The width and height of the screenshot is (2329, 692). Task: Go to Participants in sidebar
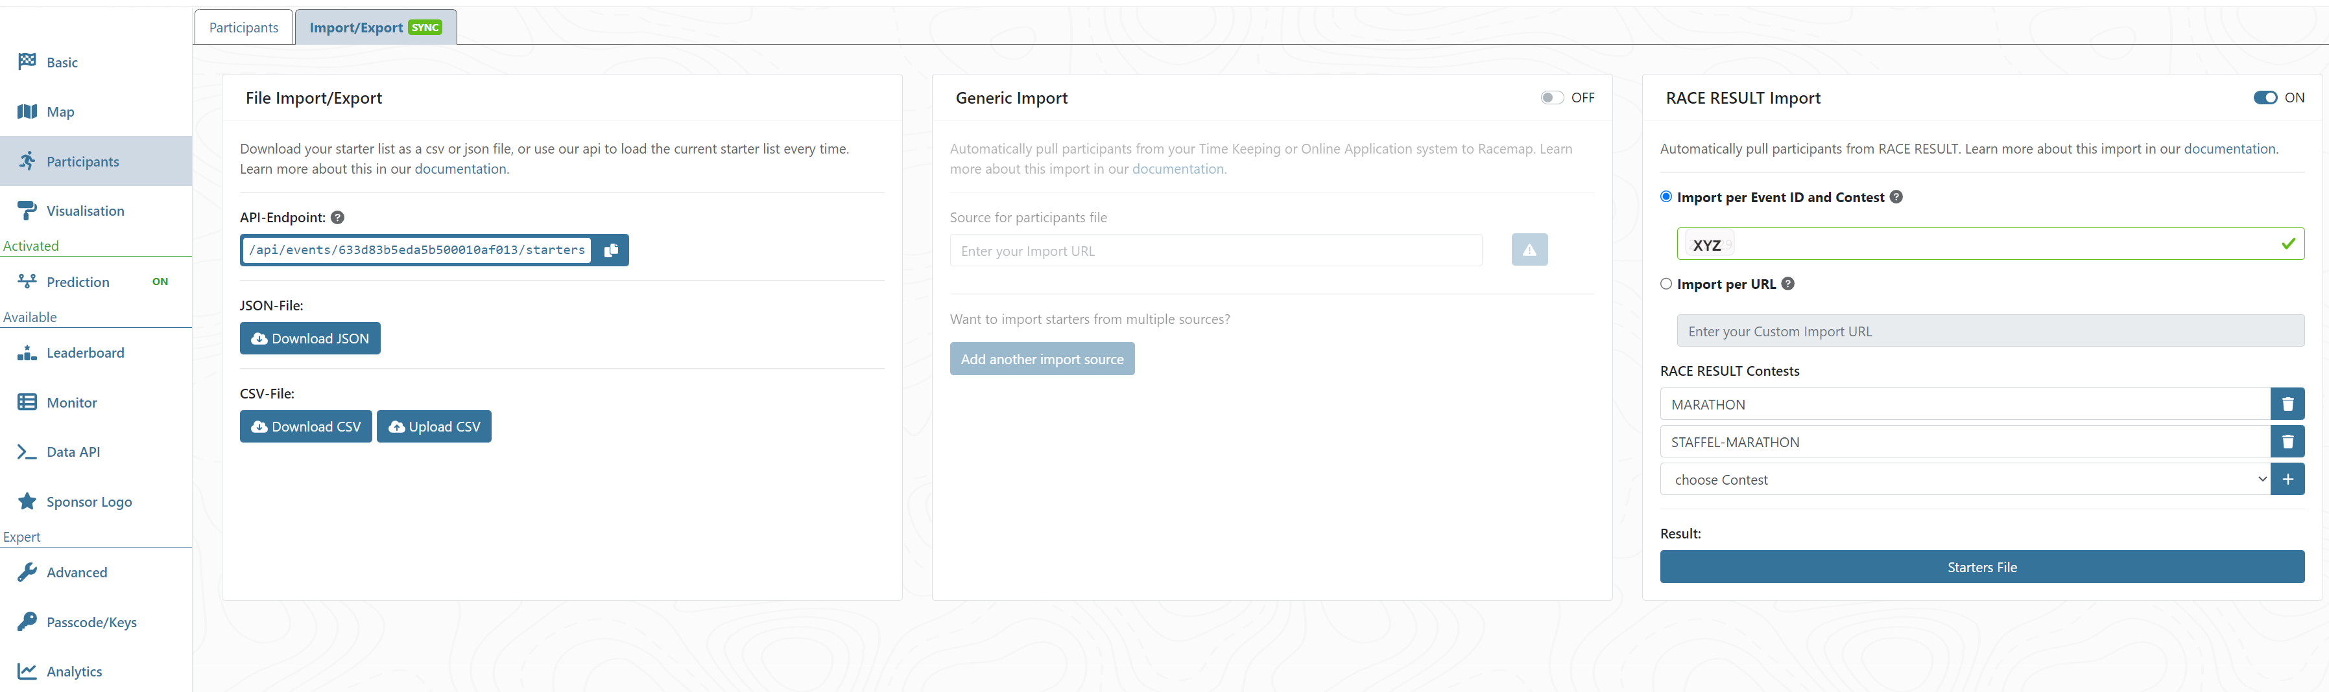pyautogui.click(x=96, y=162)
